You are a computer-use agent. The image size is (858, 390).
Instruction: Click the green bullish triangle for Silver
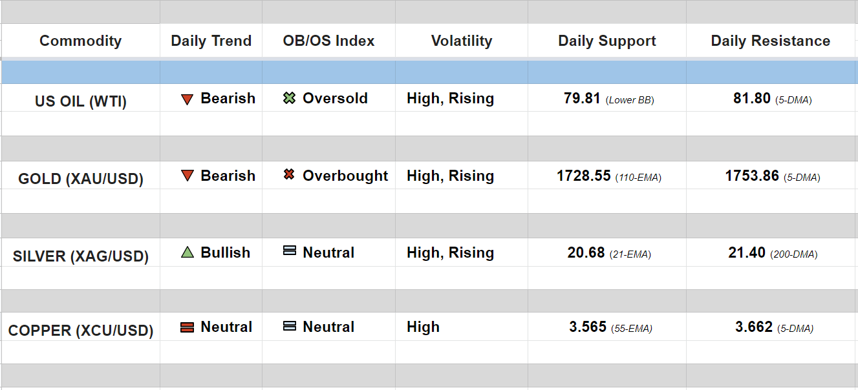pos(188,252)
